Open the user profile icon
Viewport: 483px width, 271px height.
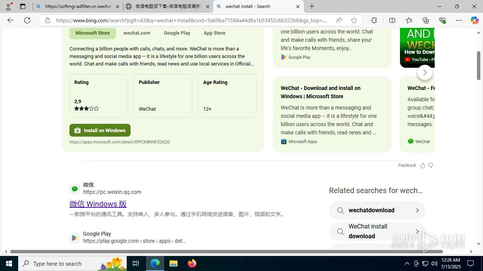coord(8,6)
